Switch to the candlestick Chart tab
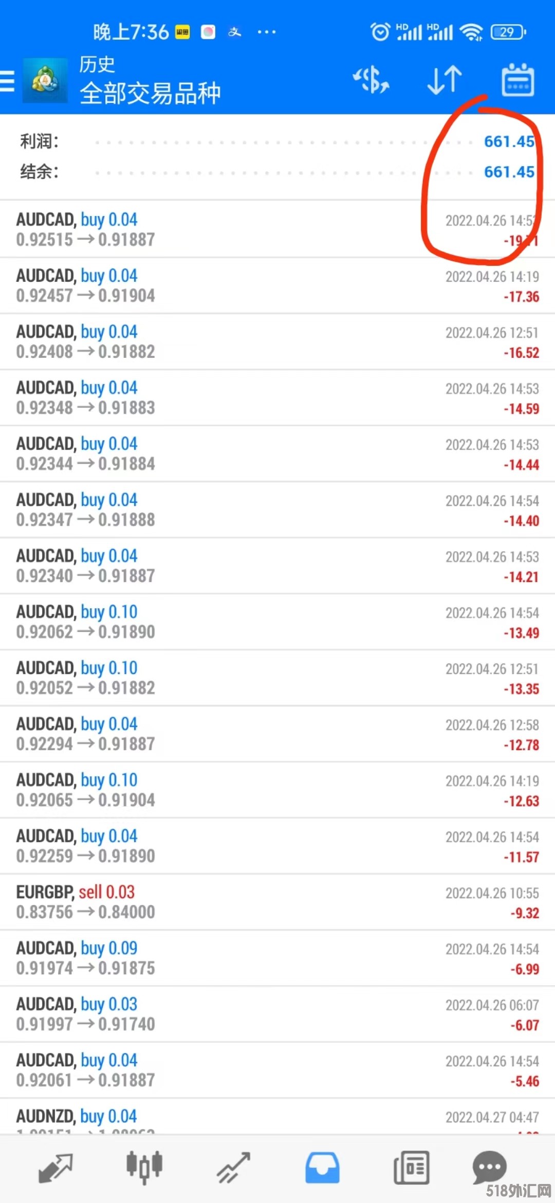Screen dimensions: 555x1203 [144, 1168]
